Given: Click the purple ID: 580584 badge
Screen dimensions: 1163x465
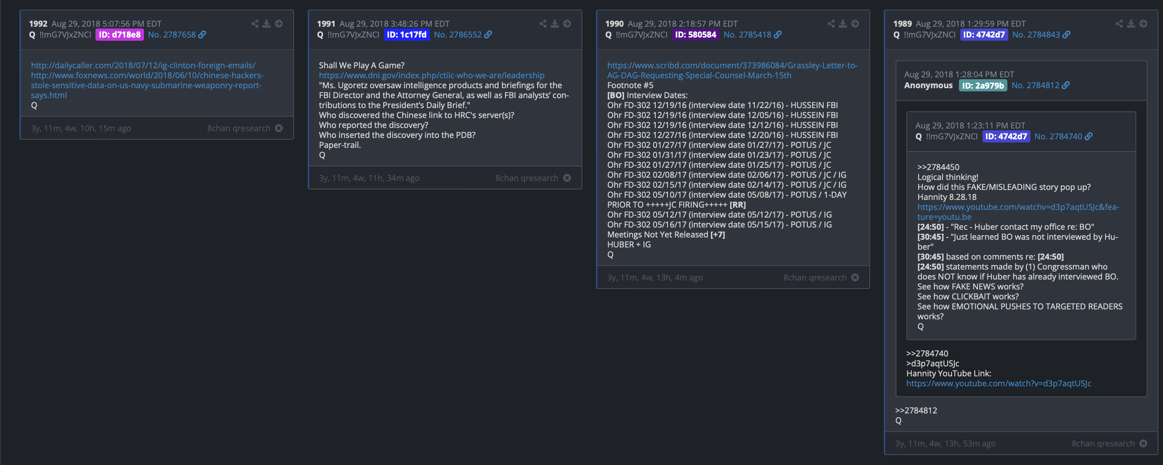Looking at the screenshot, I should pos(696,34).
